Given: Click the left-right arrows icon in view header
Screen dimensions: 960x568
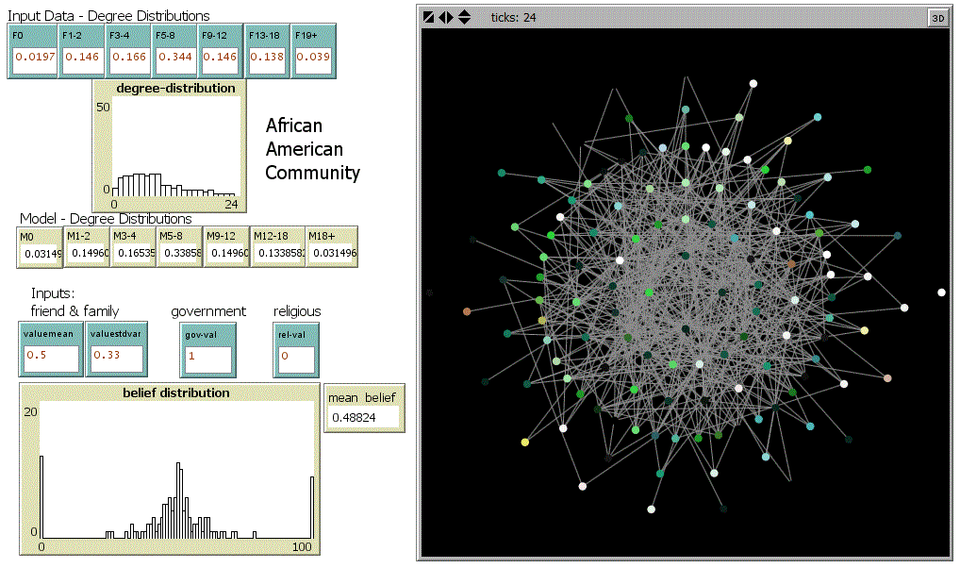Looking at the screenshot, I should click(446, 17).
